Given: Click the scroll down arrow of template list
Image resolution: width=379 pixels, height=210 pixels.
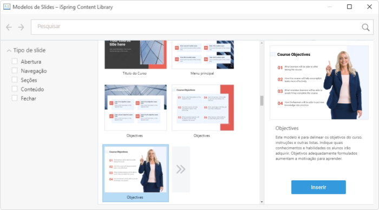Looking at the screenshot, I should tap(262, 202).
